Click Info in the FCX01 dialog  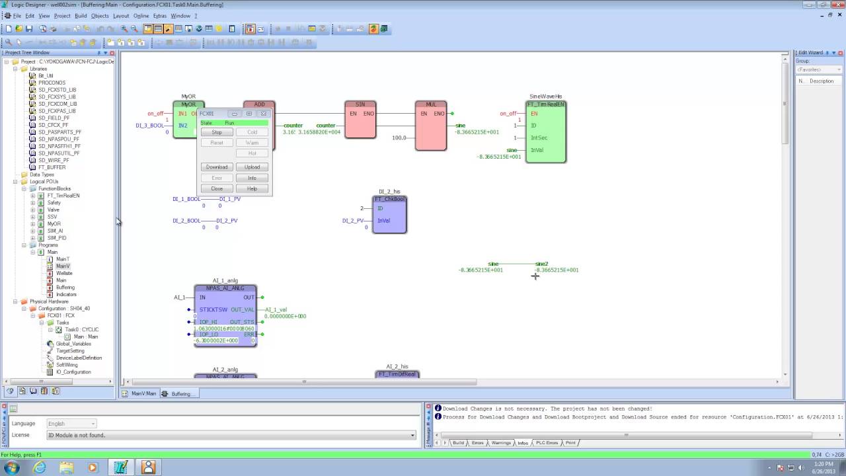click(x=252, y=178)
